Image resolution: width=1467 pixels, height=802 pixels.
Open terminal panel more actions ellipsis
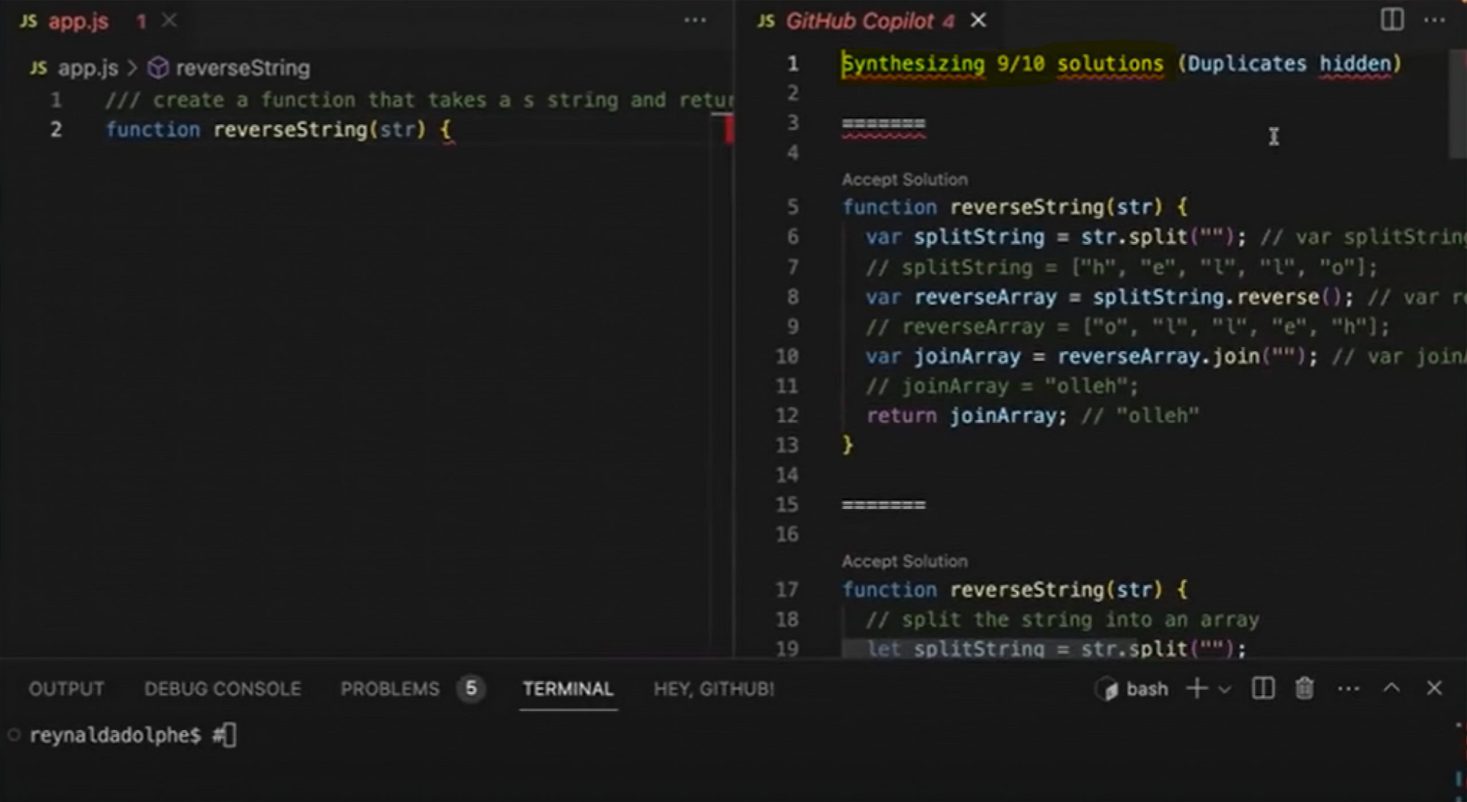coord(1348,688)
